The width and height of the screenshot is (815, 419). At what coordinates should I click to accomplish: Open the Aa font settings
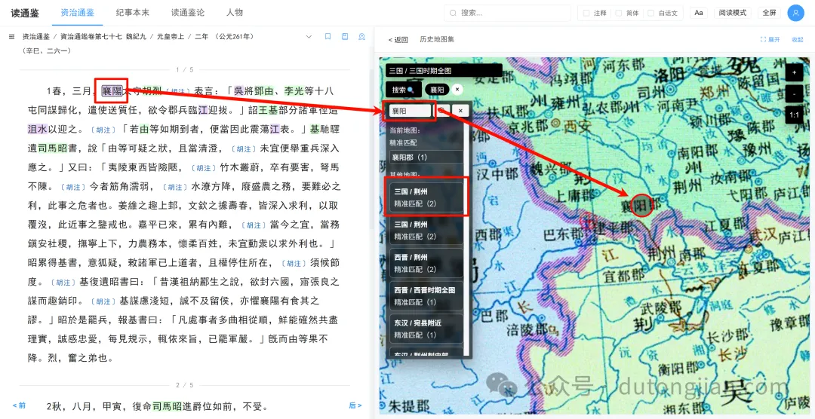click(699, 13)
